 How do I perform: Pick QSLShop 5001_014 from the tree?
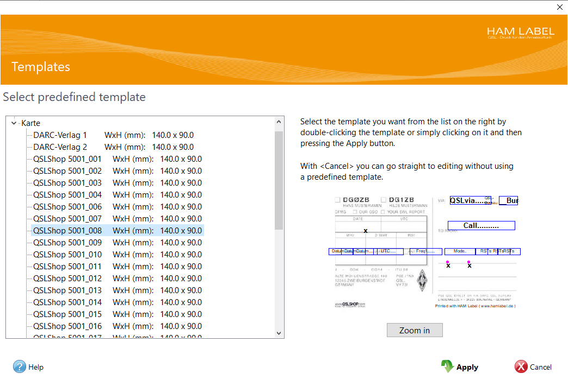click(x=118, y=302)
